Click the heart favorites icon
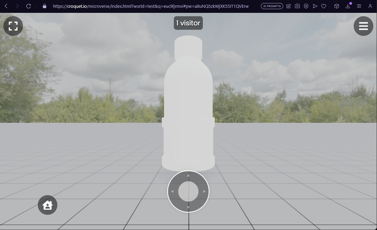This screenshot has width=377, height=230. click(324, 6)
